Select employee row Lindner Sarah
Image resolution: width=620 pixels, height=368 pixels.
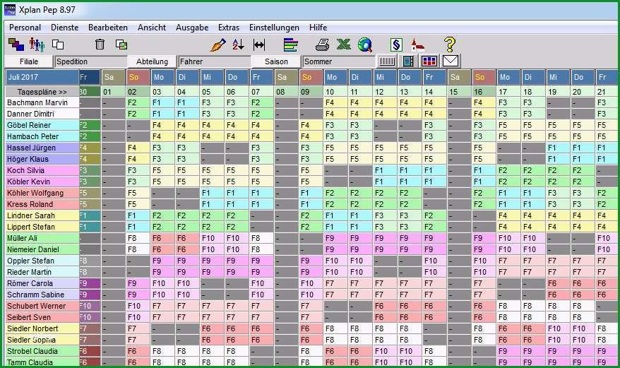(42, 215)
